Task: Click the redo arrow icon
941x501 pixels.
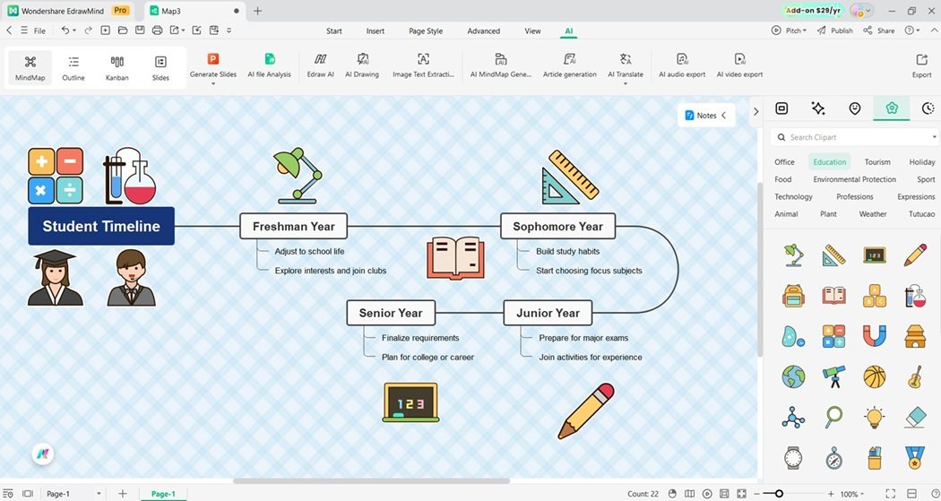Action: 88,30
